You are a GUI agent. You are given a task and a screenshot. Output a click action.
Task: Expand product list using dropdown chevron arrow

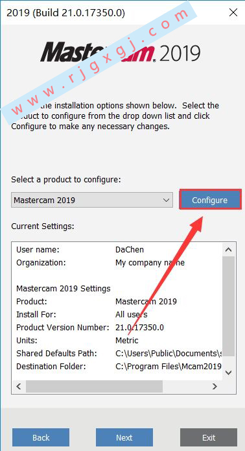tap(166, 200)
